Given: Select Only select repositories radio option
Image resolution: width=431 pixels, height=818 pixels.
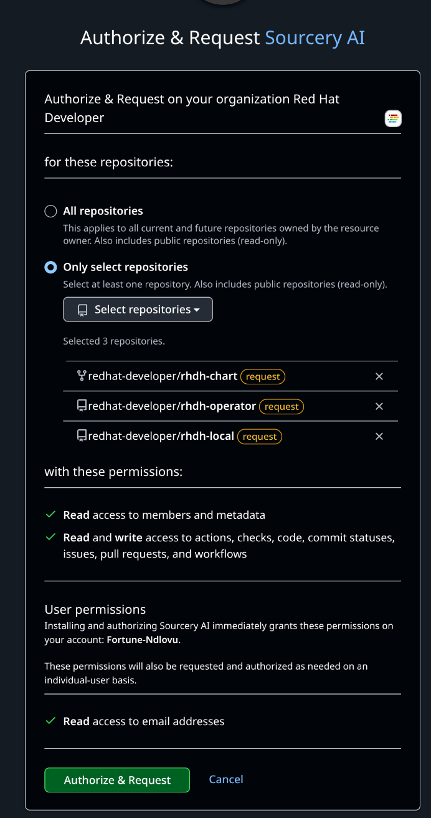Looking at the screenshot, I should coord(50,267).
